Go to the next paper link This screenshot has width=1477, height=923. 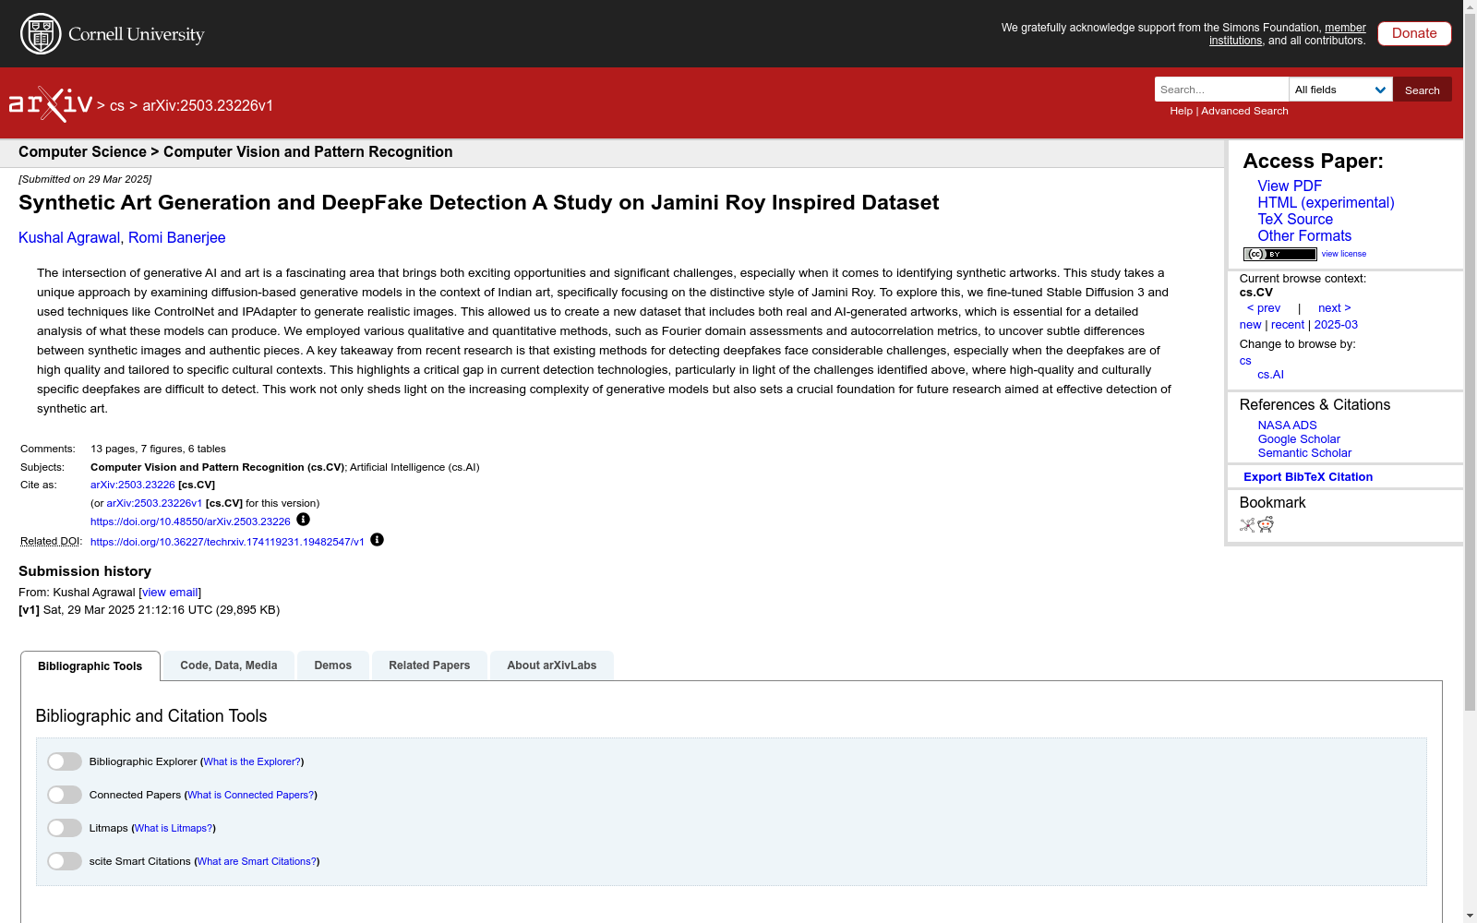[x=1335, y=308]
